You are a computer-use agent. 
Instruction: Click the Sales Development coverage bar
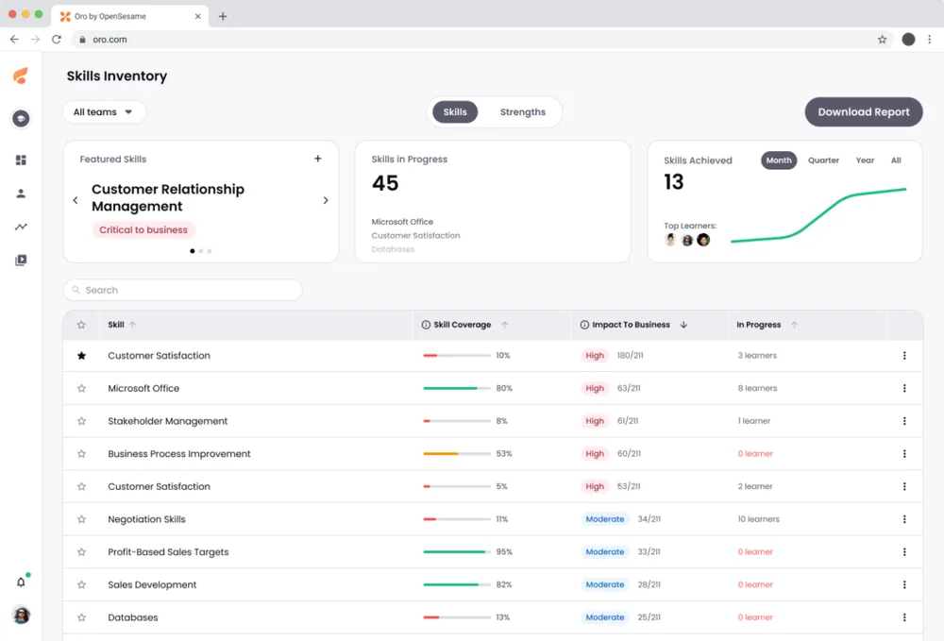point(457,584)
